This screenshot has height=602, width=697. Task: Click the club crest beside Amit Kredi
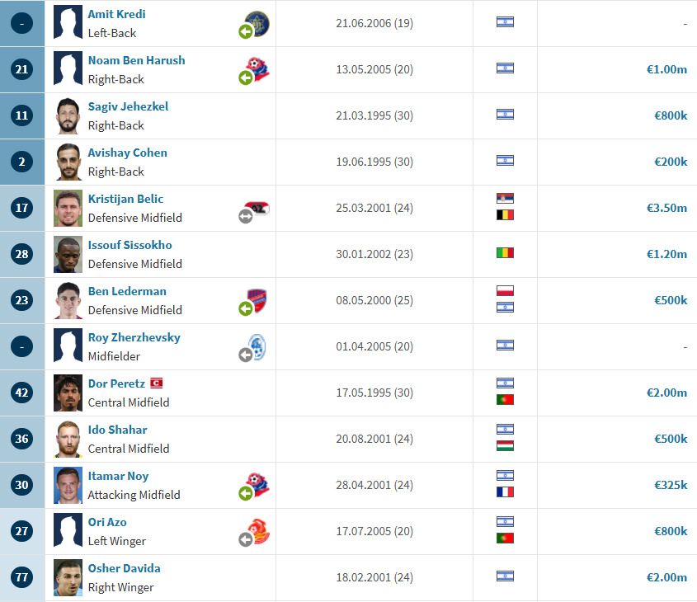coord(257,24)
